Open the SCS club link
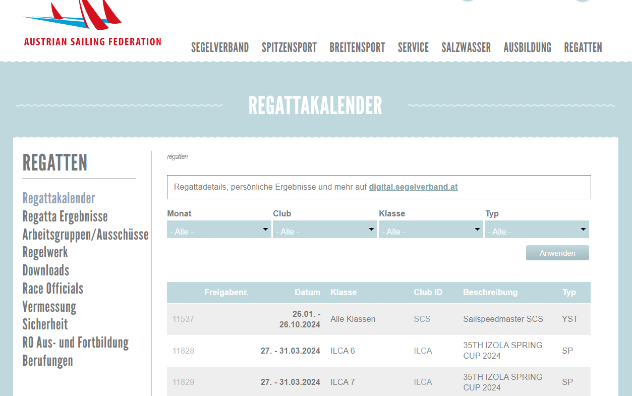Image resolution: width=632 pixels, height=396 pixels. pos(422,319)
